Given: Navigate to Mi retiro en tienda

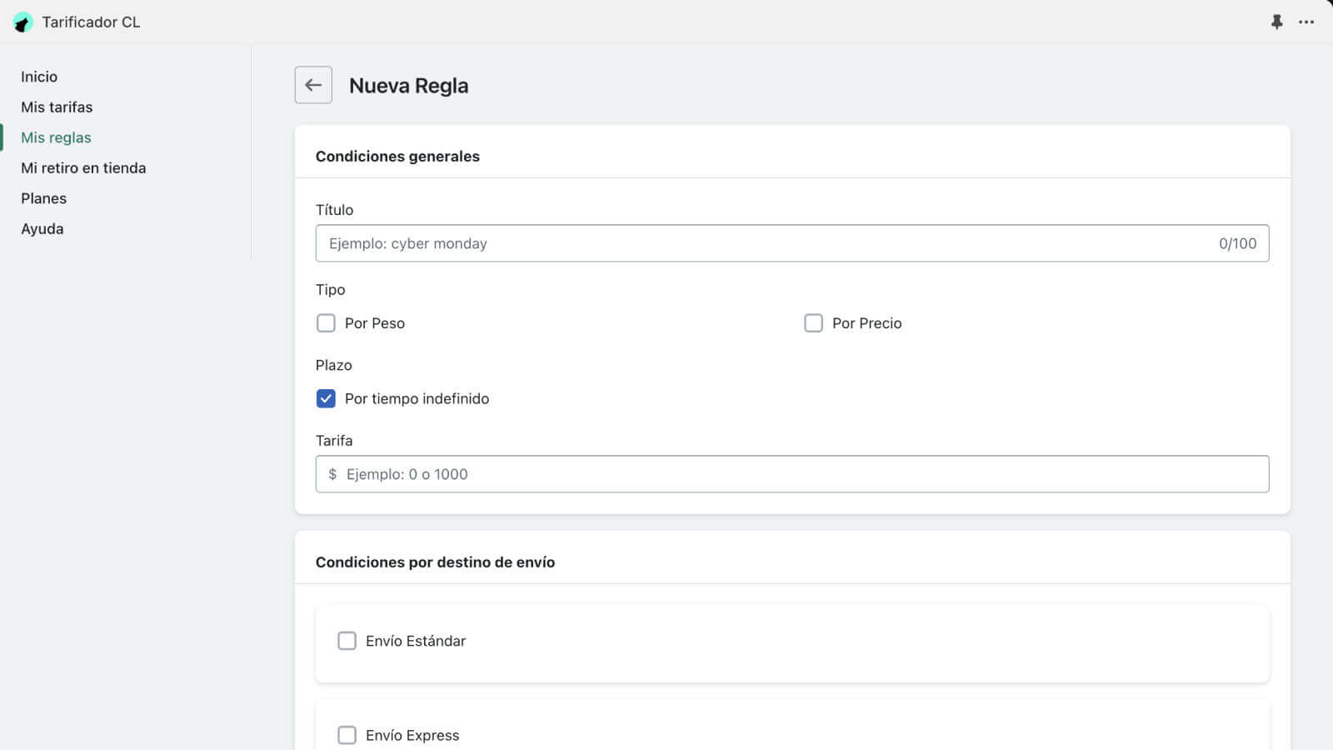Looking at the screenshot, I should pyautogui.click(x=83, y=168).
